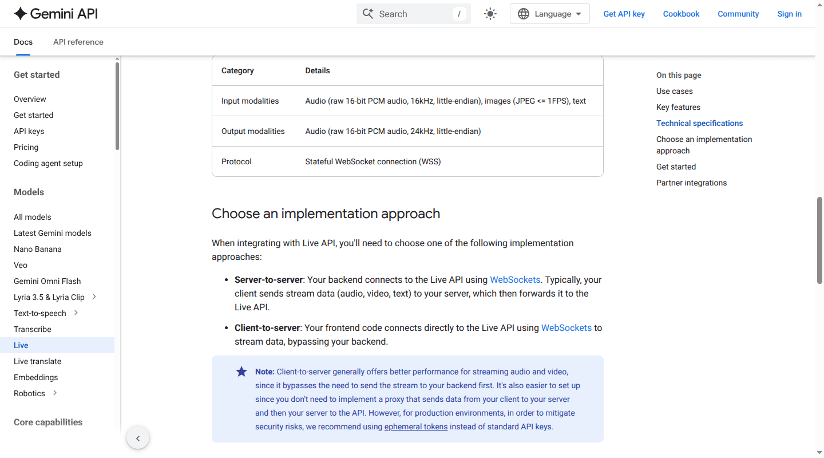Open Overview in the sidebar

tap(30, 99)
